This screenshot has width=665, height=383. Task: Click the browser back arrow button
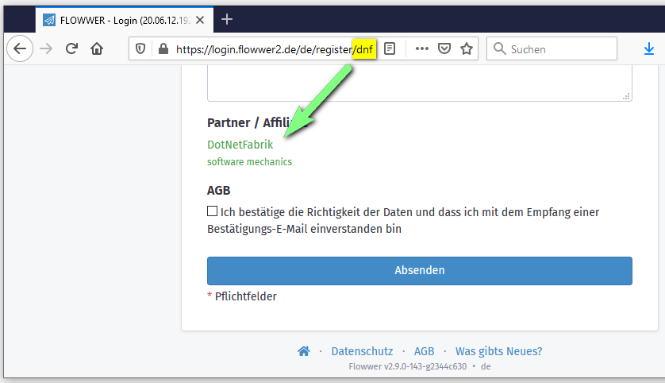tap(20, 48)
